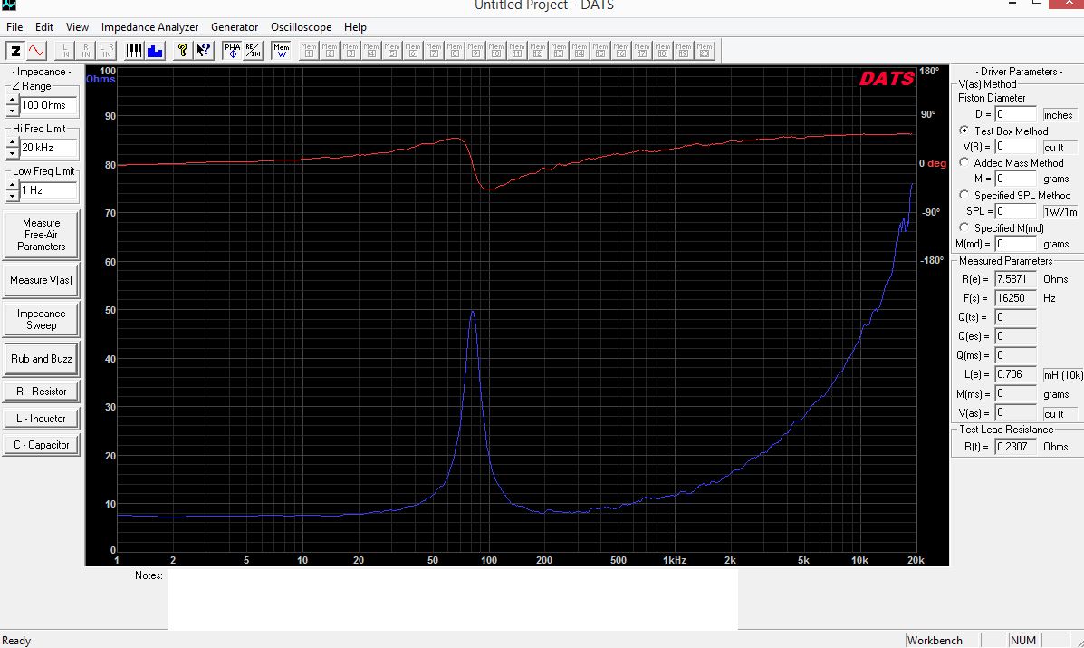The width and height of the screenshot is (1084, 648).
Task: Click the blue bar graph spectrum icon
Action: [155, 51]
